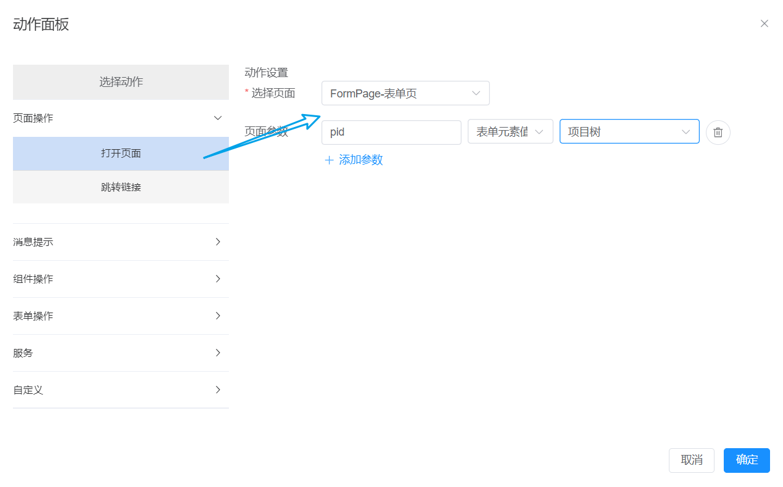The image size is (783, 487).
Task: Focus the pid parameter name field
Action: coord(391,132)
